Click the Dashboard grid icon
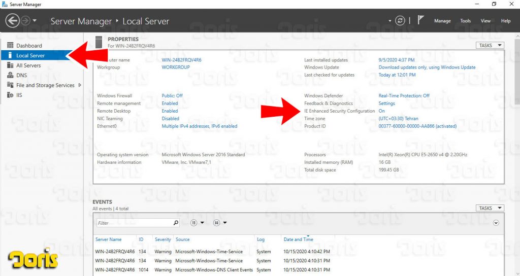This screenshot has height=276, width=520. pos(10,45)
